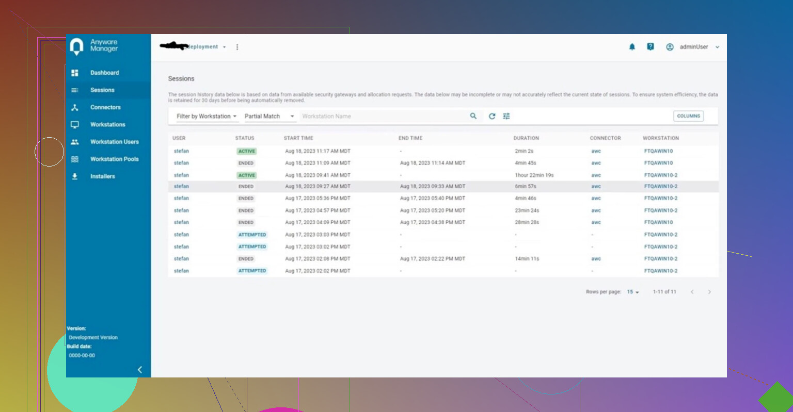Change the rows per page dropdown

(x=633, y=292)
